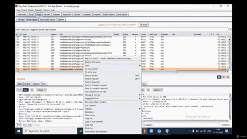Show hidden system tray icons chevron
Viewport: 247px width, 139px height.
pos(189,131)
